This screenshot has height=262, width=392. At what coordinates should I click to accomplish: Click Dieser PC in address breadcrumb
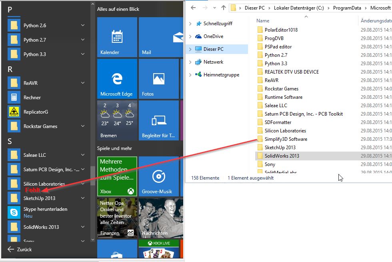[x=254, y=8]
